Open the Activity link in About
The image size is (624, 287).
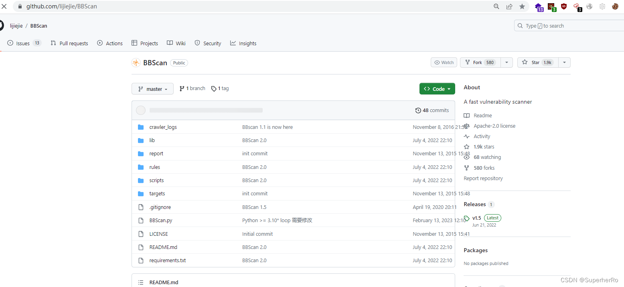(477, 136)
